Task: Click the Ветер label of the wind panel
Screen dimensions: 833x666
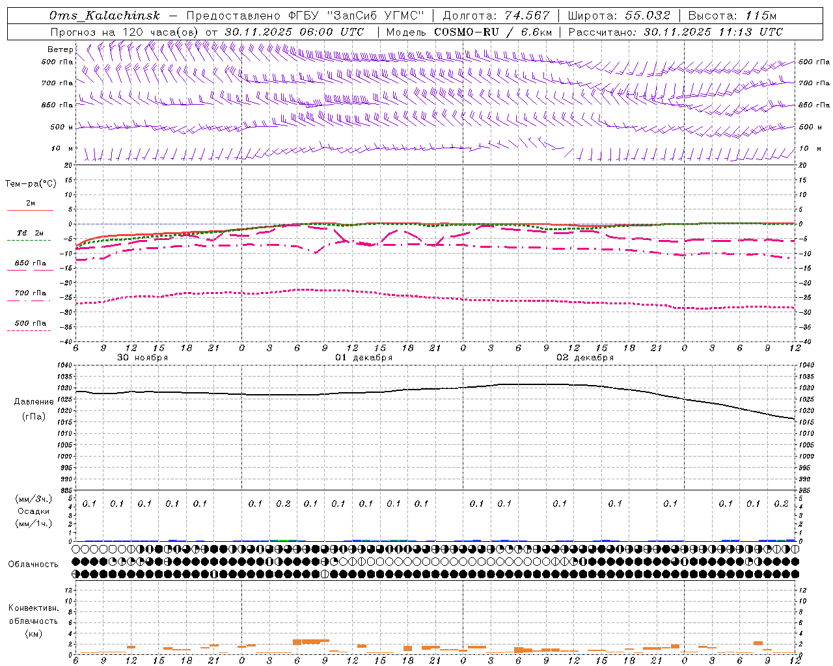Action: tap(60, 49)
